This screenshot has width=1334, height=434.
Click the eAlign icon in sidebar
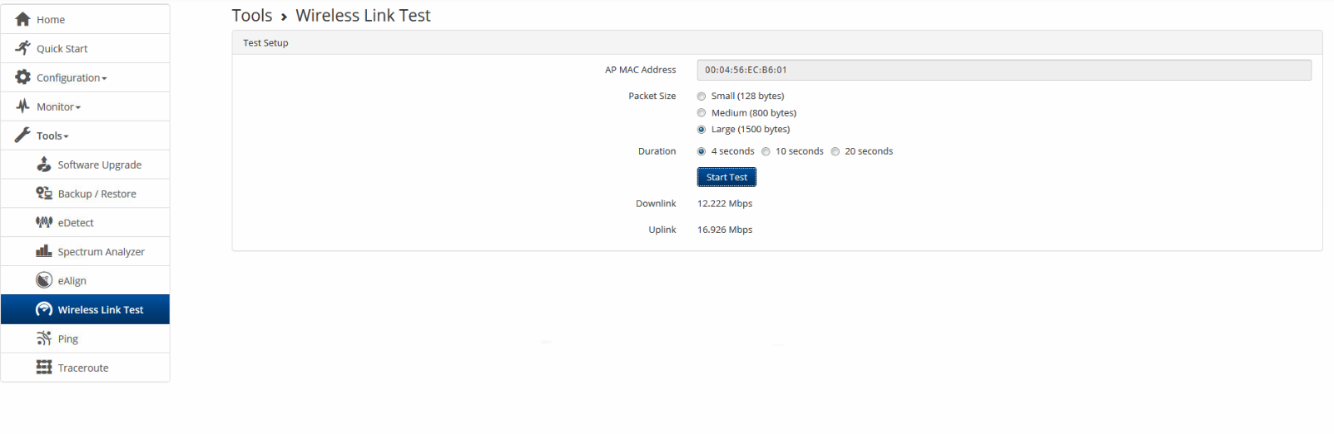tap(44, 280)
